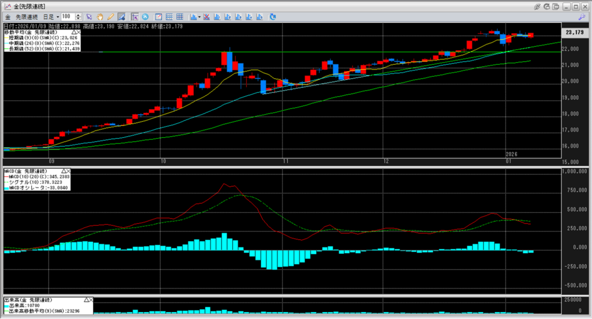592x319 pixels.
Task: Collapse the 移動平均 legend with triangle
Action: point(75,33)
